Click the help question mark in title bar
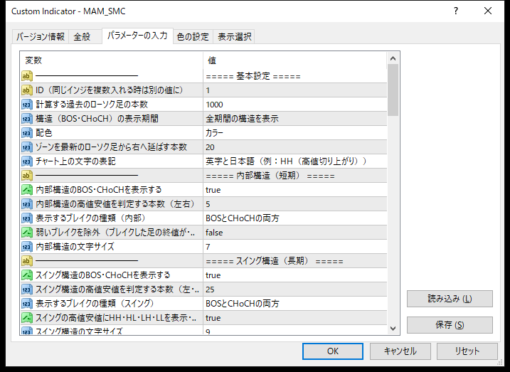The height and width of the screenshot is (372, 510). (456, 11)
